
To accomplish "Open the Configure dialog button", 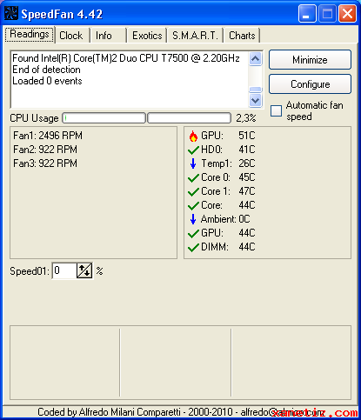I will pos(310,84).
